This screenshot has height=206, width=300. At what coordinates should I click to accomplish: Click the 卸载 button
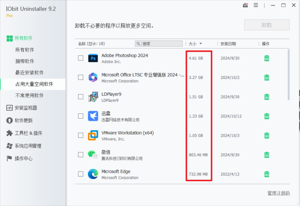tap(267, 25)
